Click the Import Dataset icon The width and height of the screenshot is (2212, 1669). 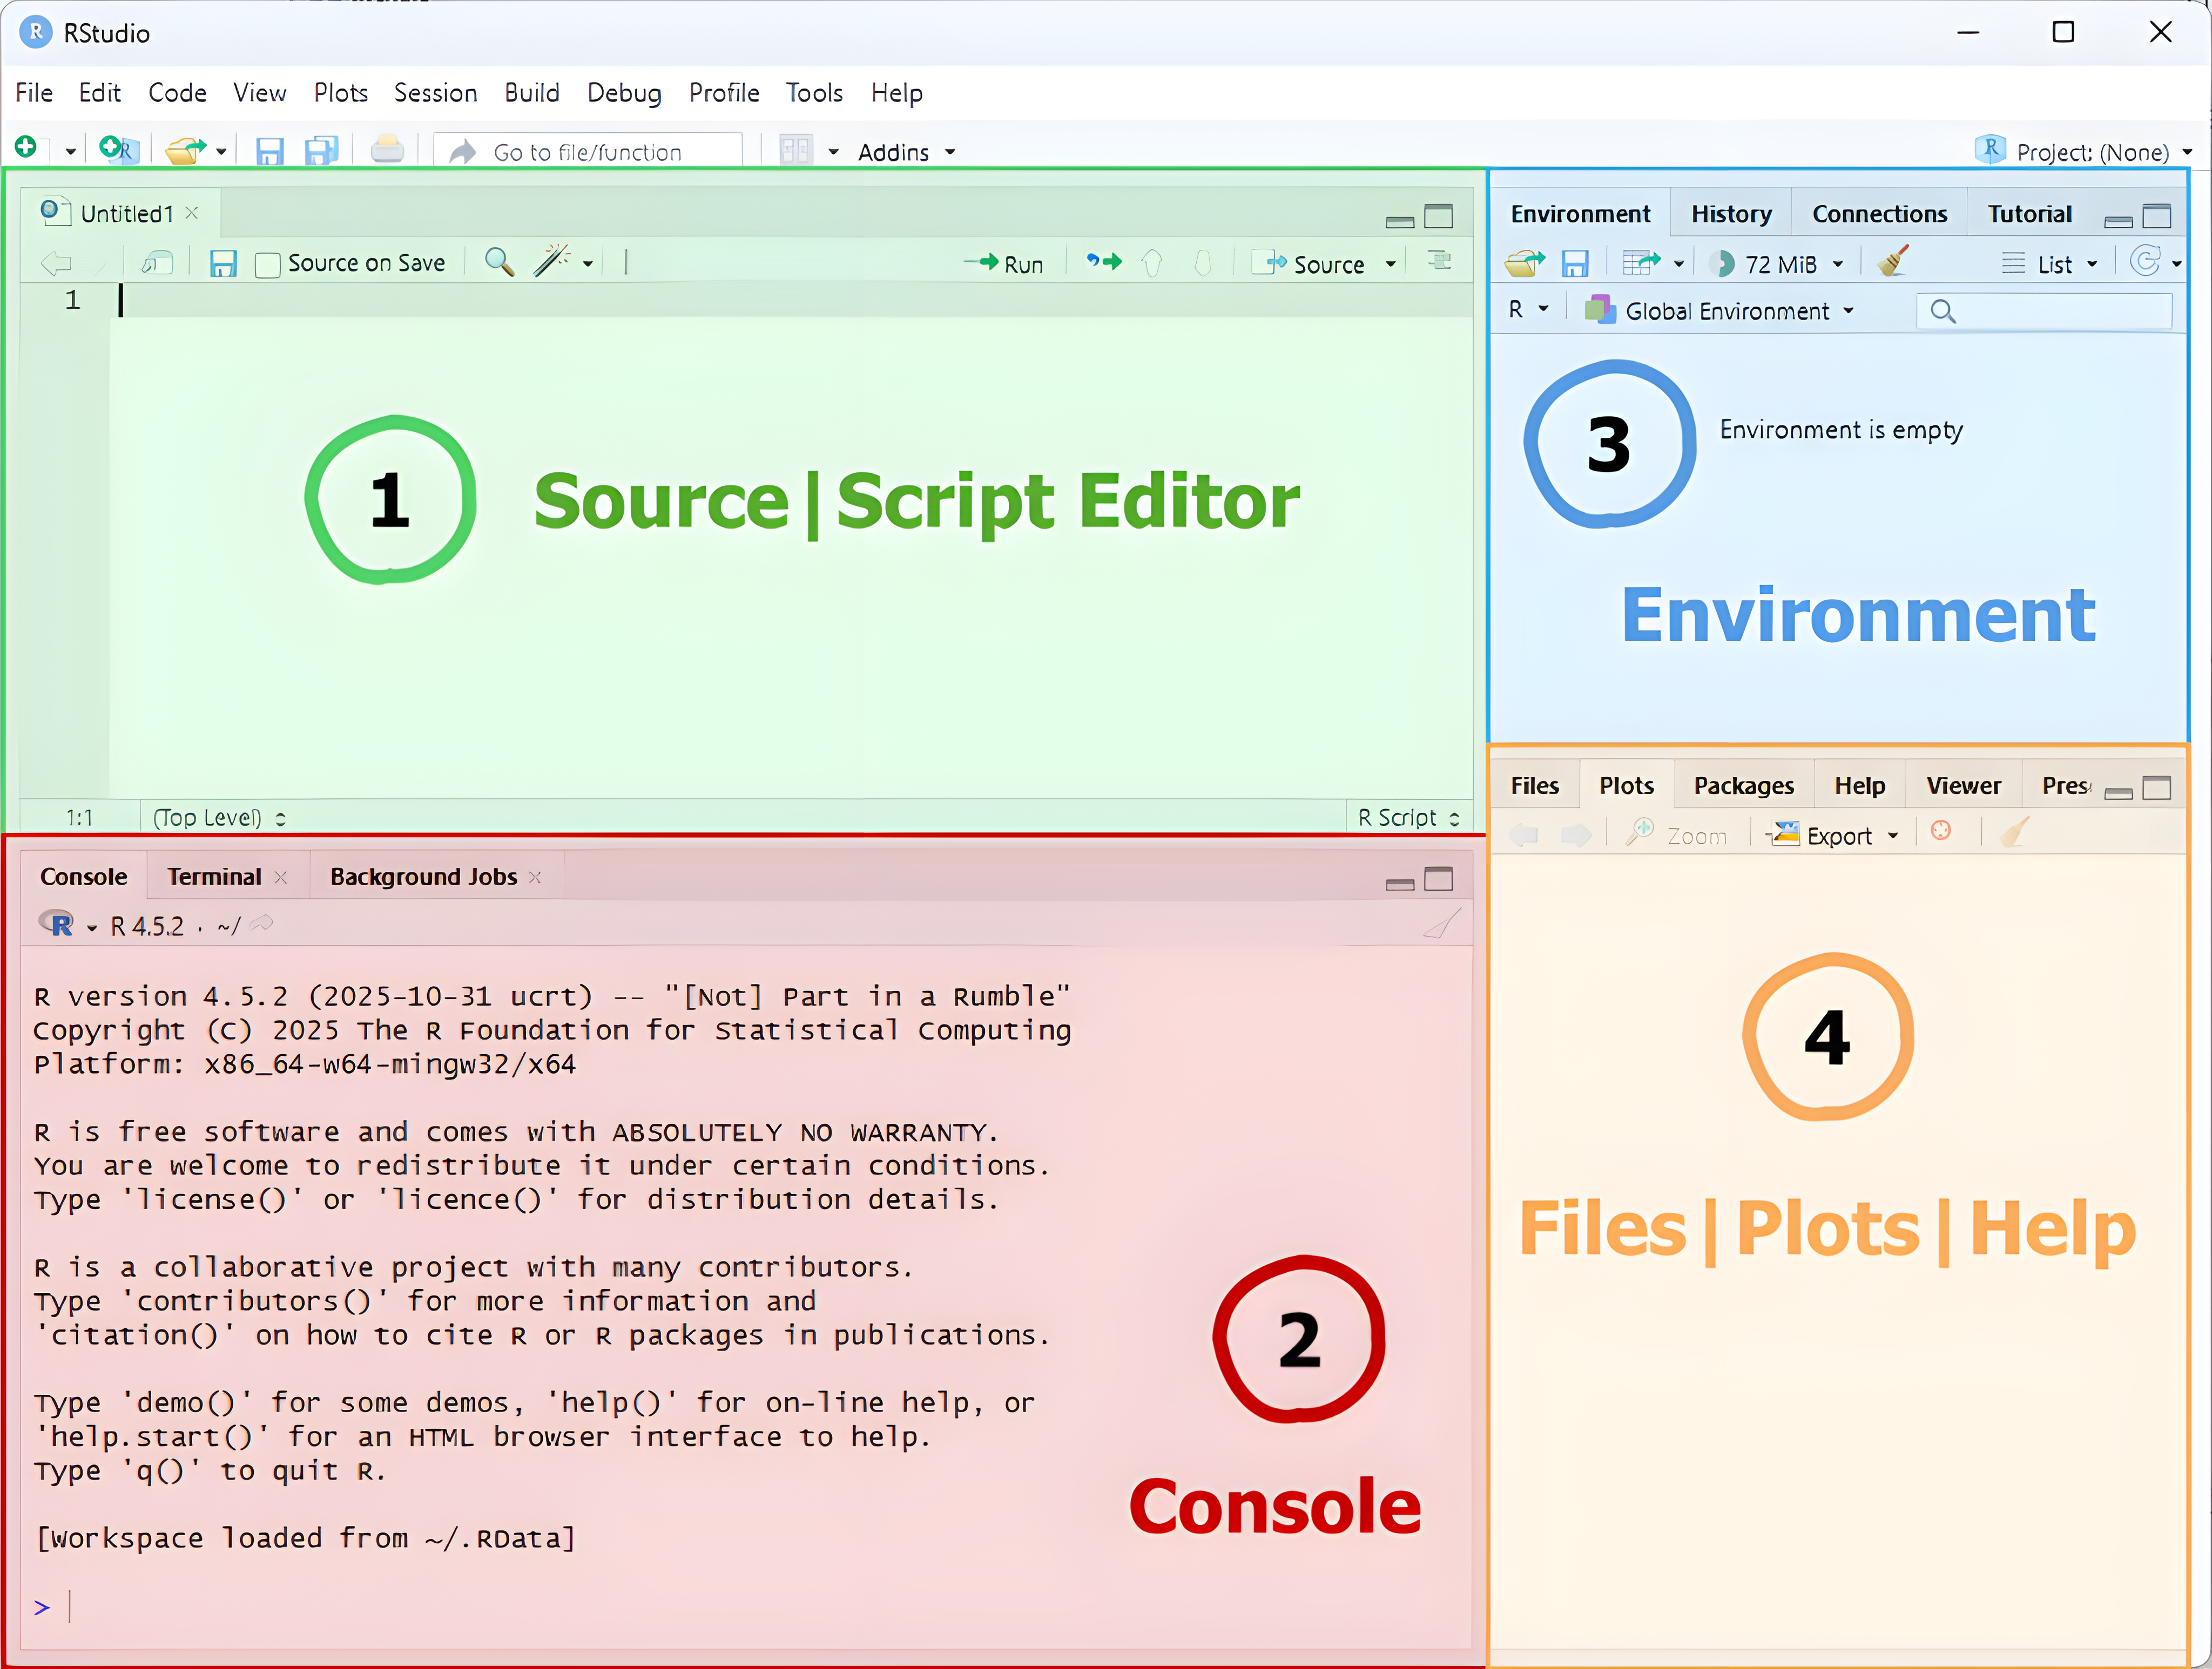click(1641, 264)
